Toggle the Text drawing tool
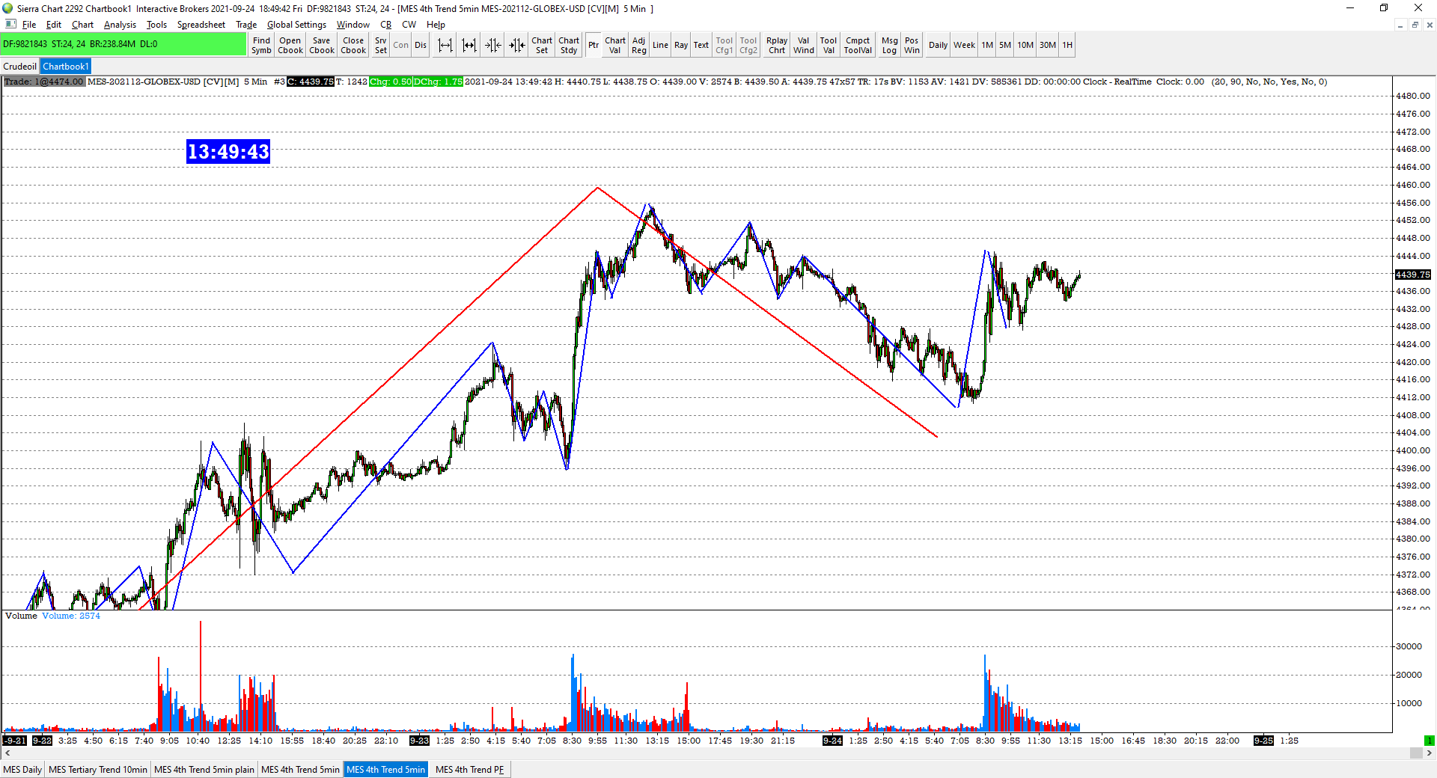This screenshot has height=778, width=1437. click(701, 46)
